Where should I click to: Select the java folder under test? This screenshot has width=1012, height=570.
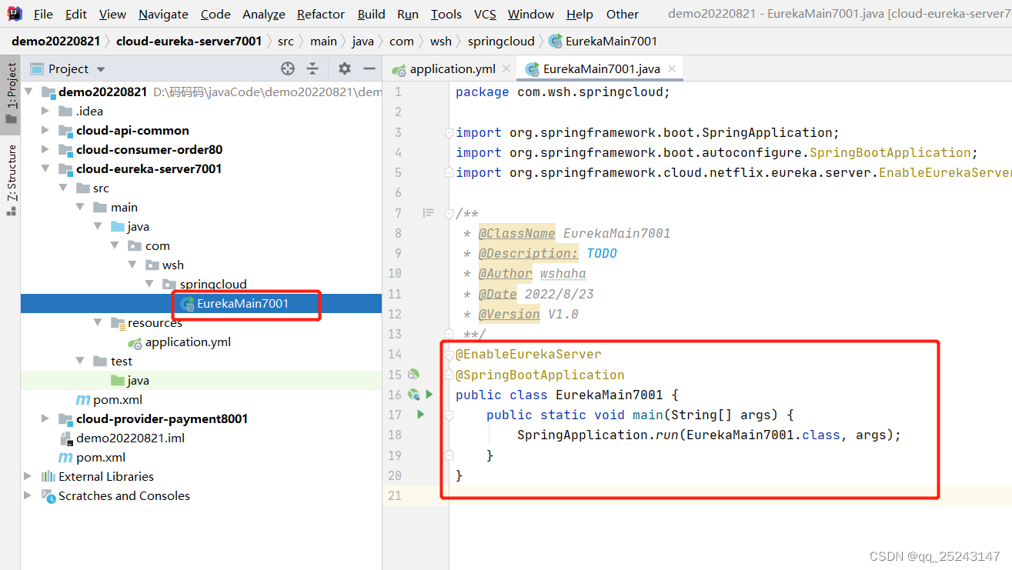pos(138,380)
